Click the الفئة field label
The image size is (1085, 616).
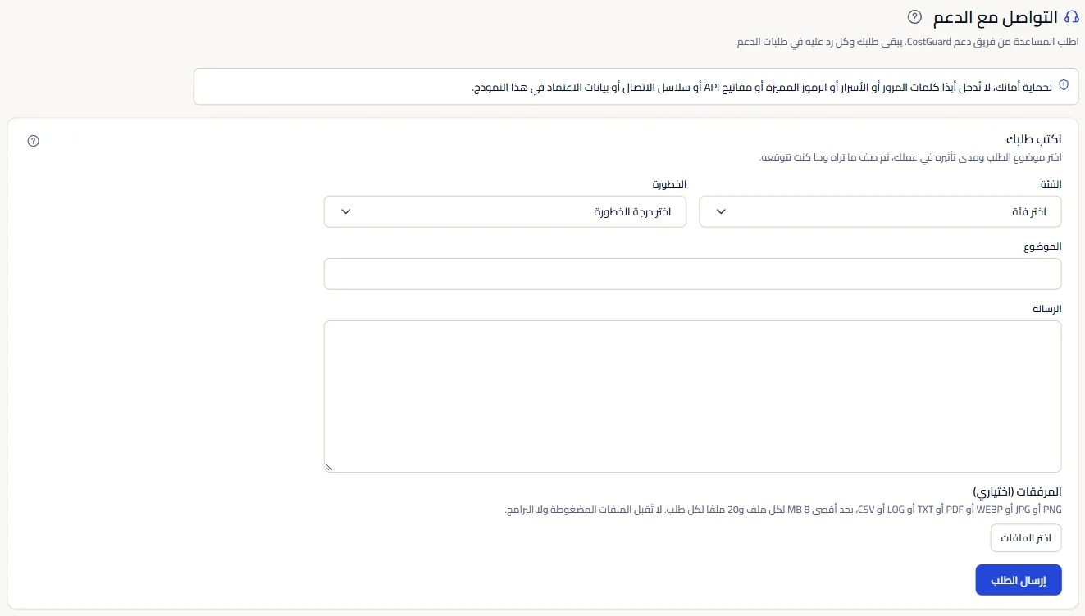pyautogui.click(x=1051, y=184)
